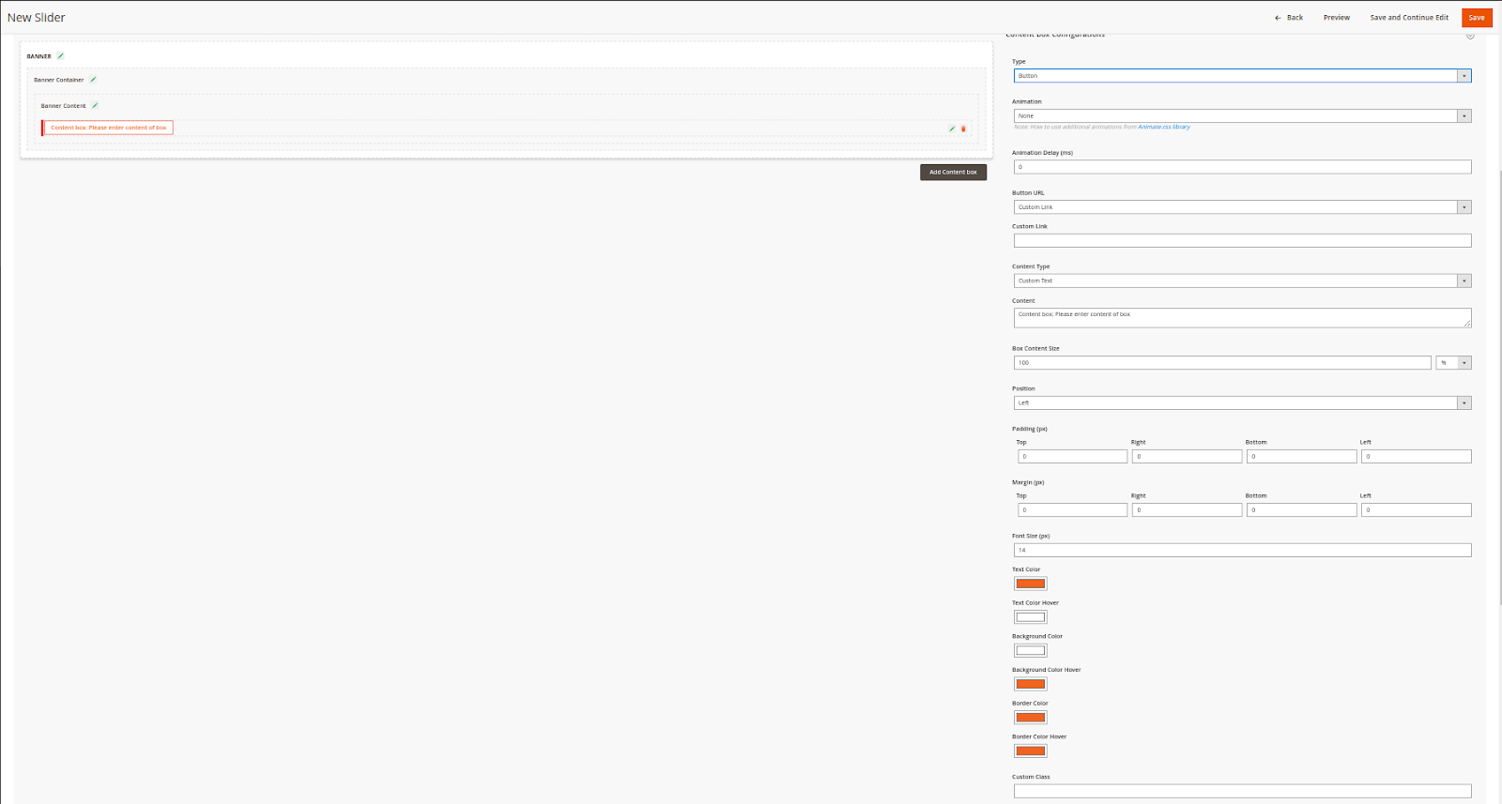
Task: Collapse the Content Box Configurations section
Action: [1470, 35]
